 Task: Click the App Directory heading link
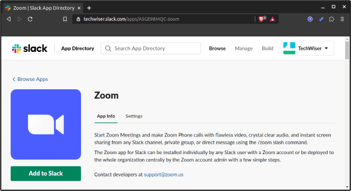coord(77,48)
